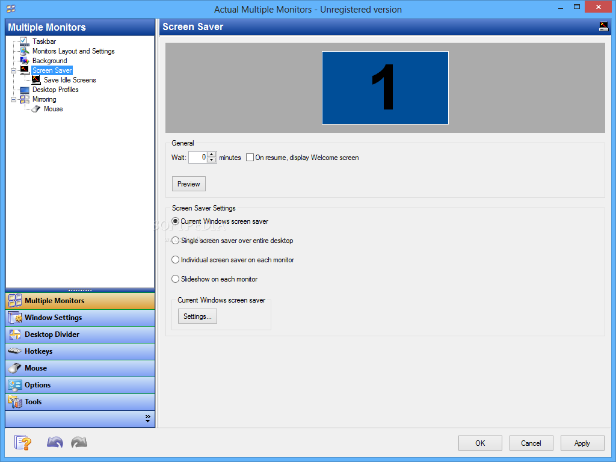Click the Save Idle Screens icon
The height and width of the screenshot is (462, 616).
36,80
